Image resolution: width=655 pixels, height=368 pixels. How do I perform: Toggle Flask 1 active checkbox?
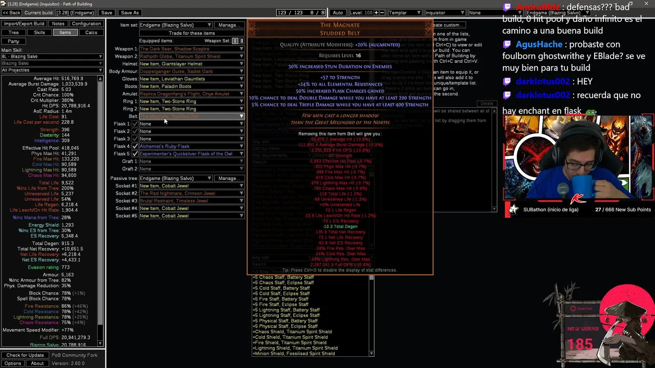click(x=135, y=124)
